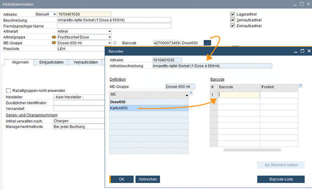Open ME-Gruppe Dosen 650 ml dropdown
Image resolution: width=312 pixels, height=190 pixels.
point(84,43)
